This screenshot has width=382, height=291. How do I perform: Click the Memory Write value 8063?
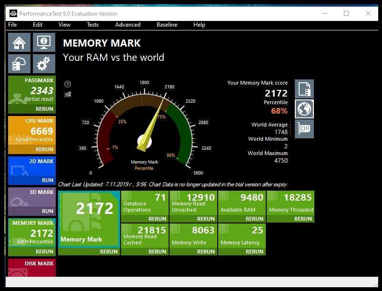(203, 230)
